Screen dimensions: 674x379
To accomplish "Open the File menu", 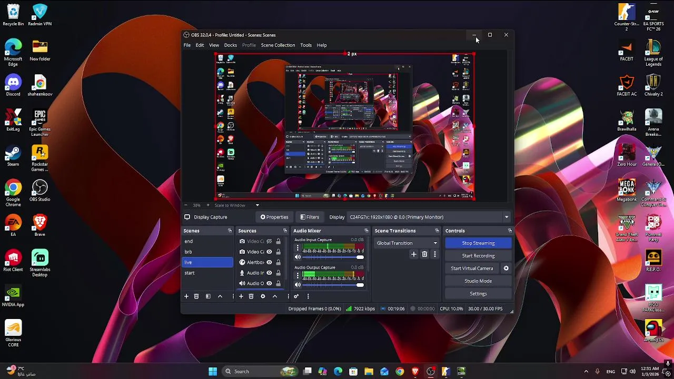I will pyautogui.click(x=187, y=45).
